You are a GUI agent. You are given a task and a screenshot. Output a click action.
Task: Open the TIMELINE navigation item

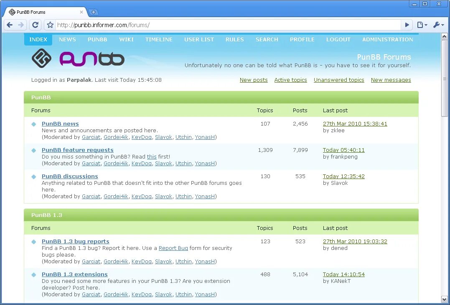pos(159,40)
